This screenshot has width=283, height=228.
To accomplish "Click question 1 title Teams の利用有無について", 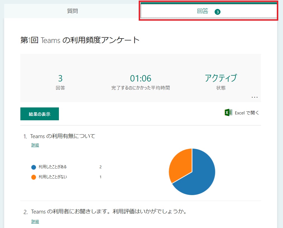I will click(x=63, y=136).
